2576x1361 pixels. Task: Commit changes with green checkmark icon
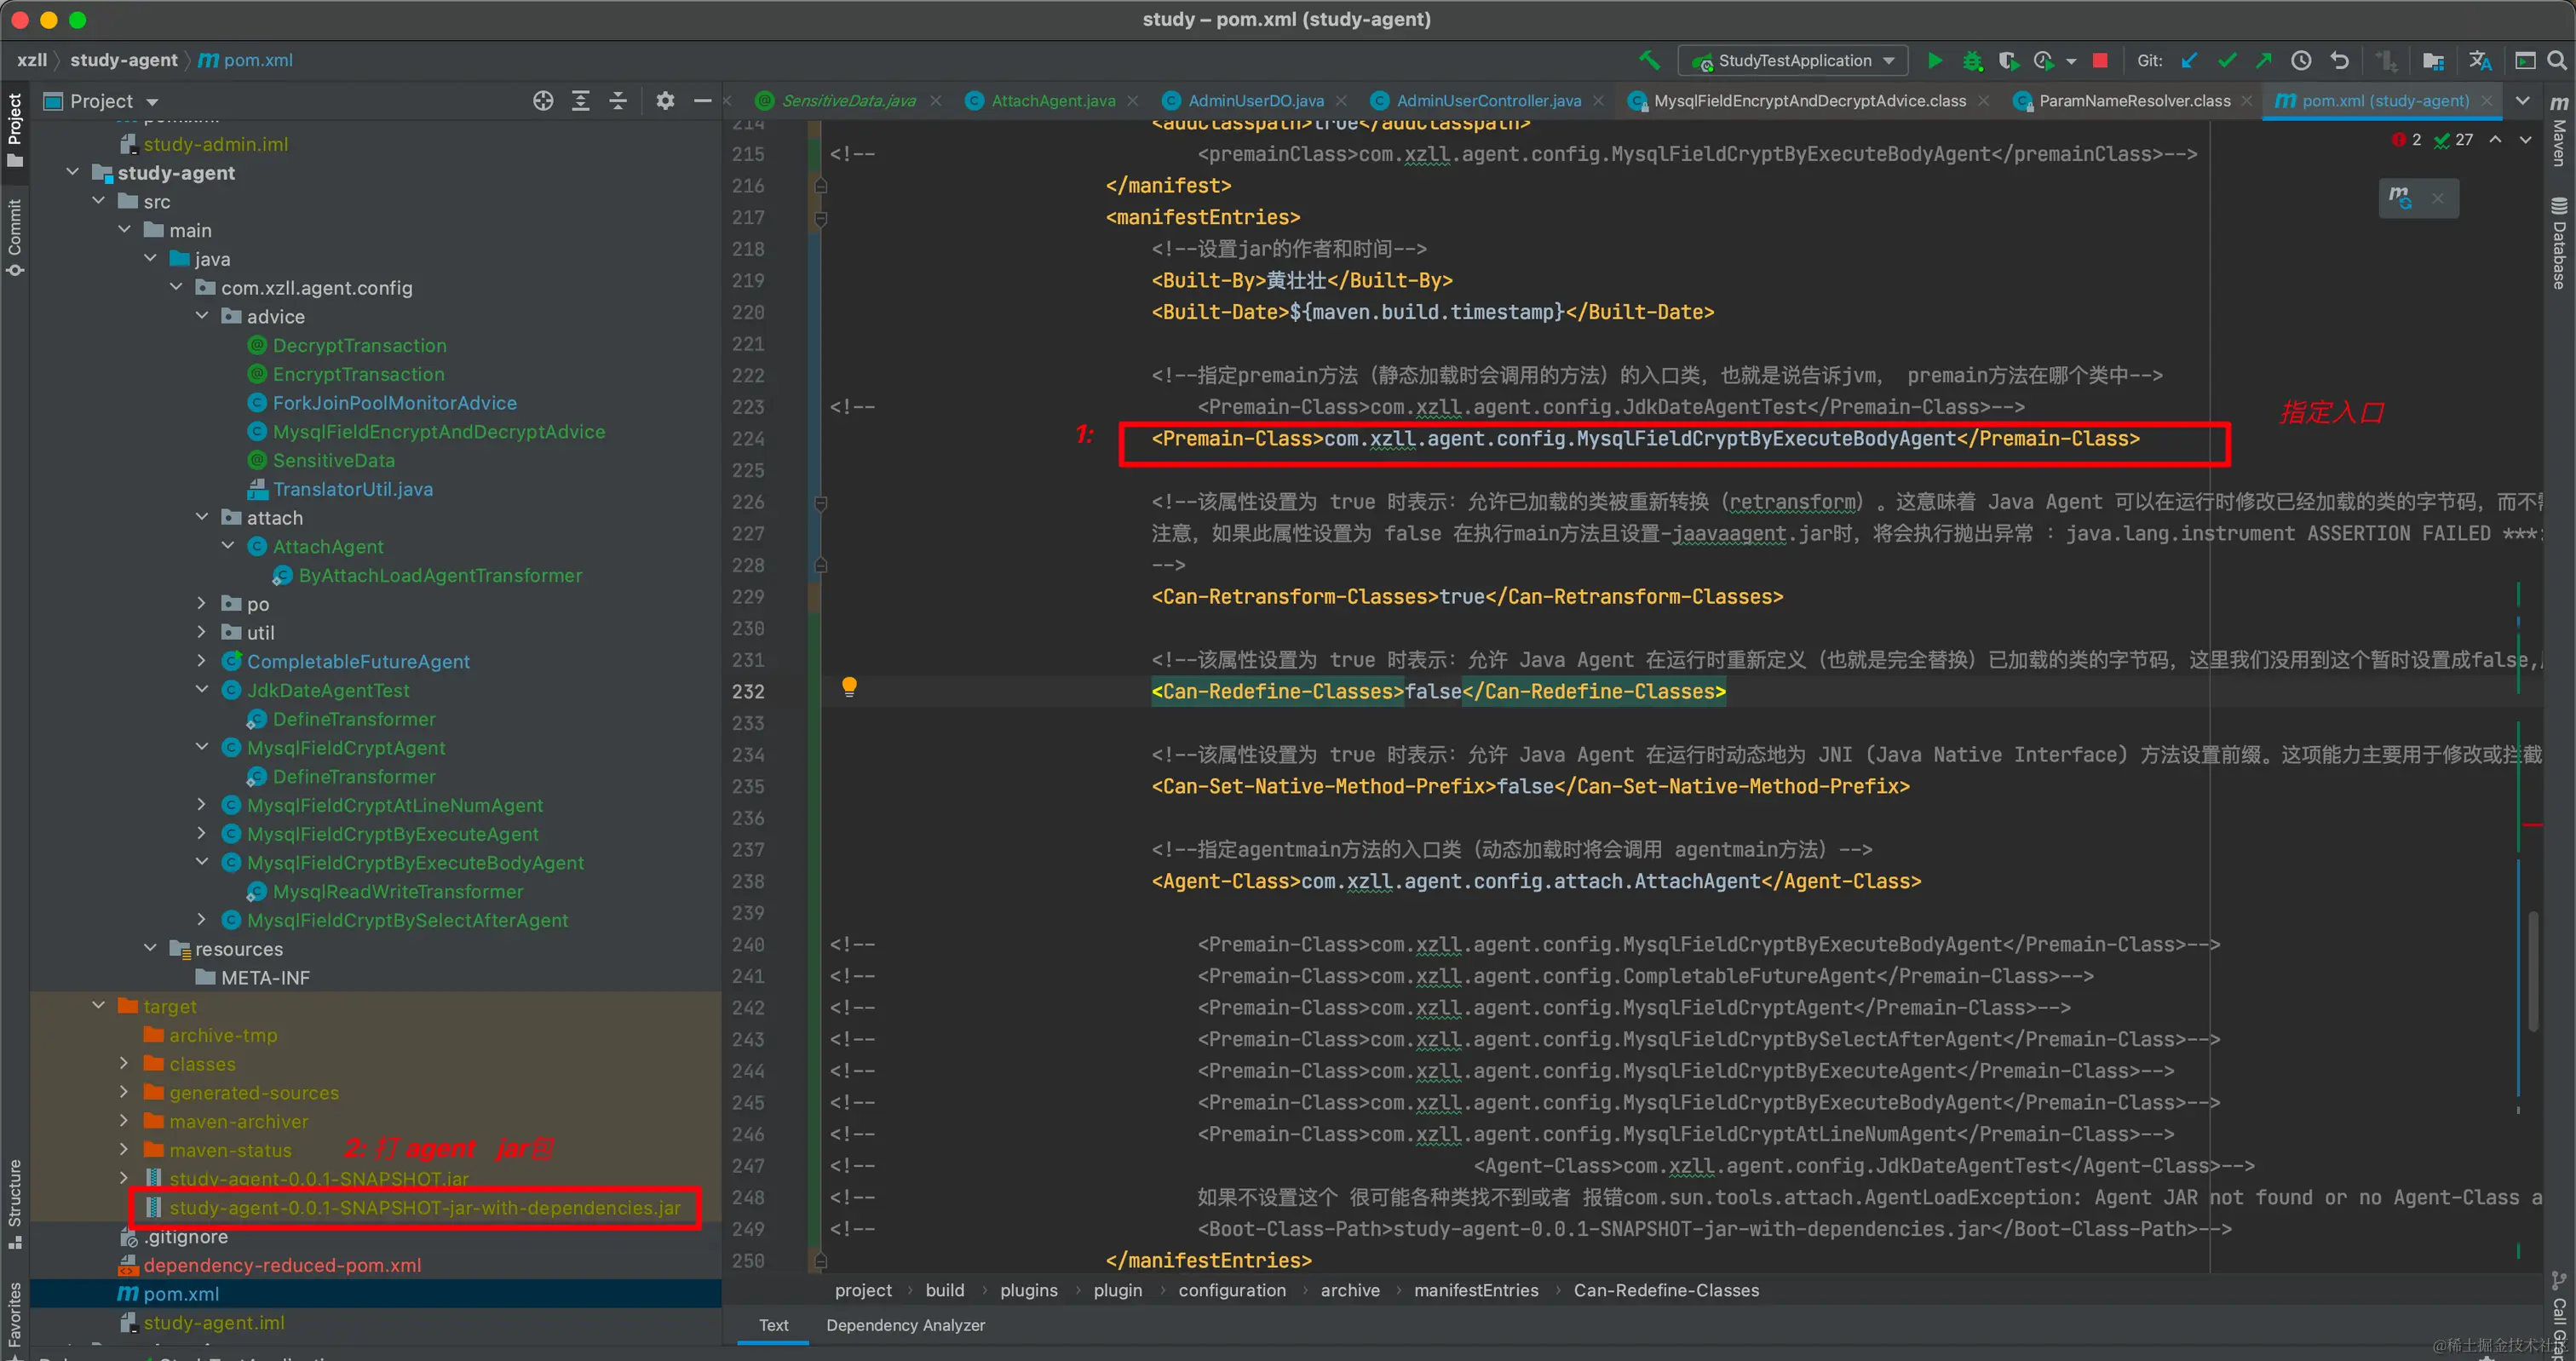(x=2227, y=61)
